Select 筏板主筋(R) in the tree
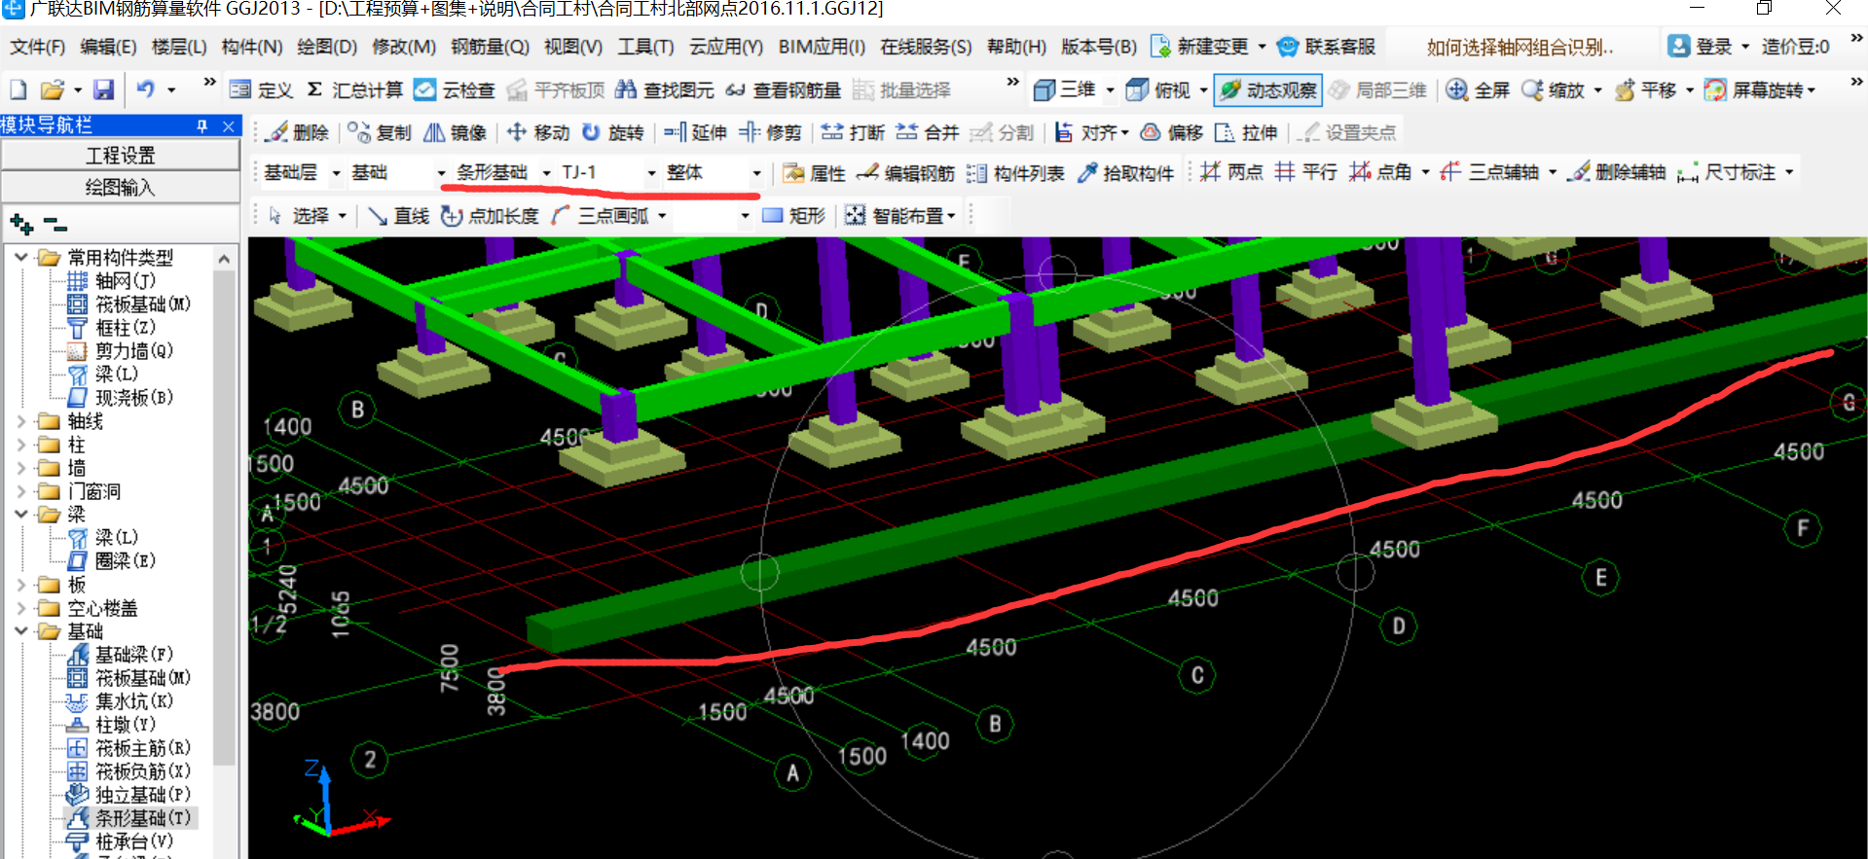This screenshot has width=1868, height=859. pos(142,748)
